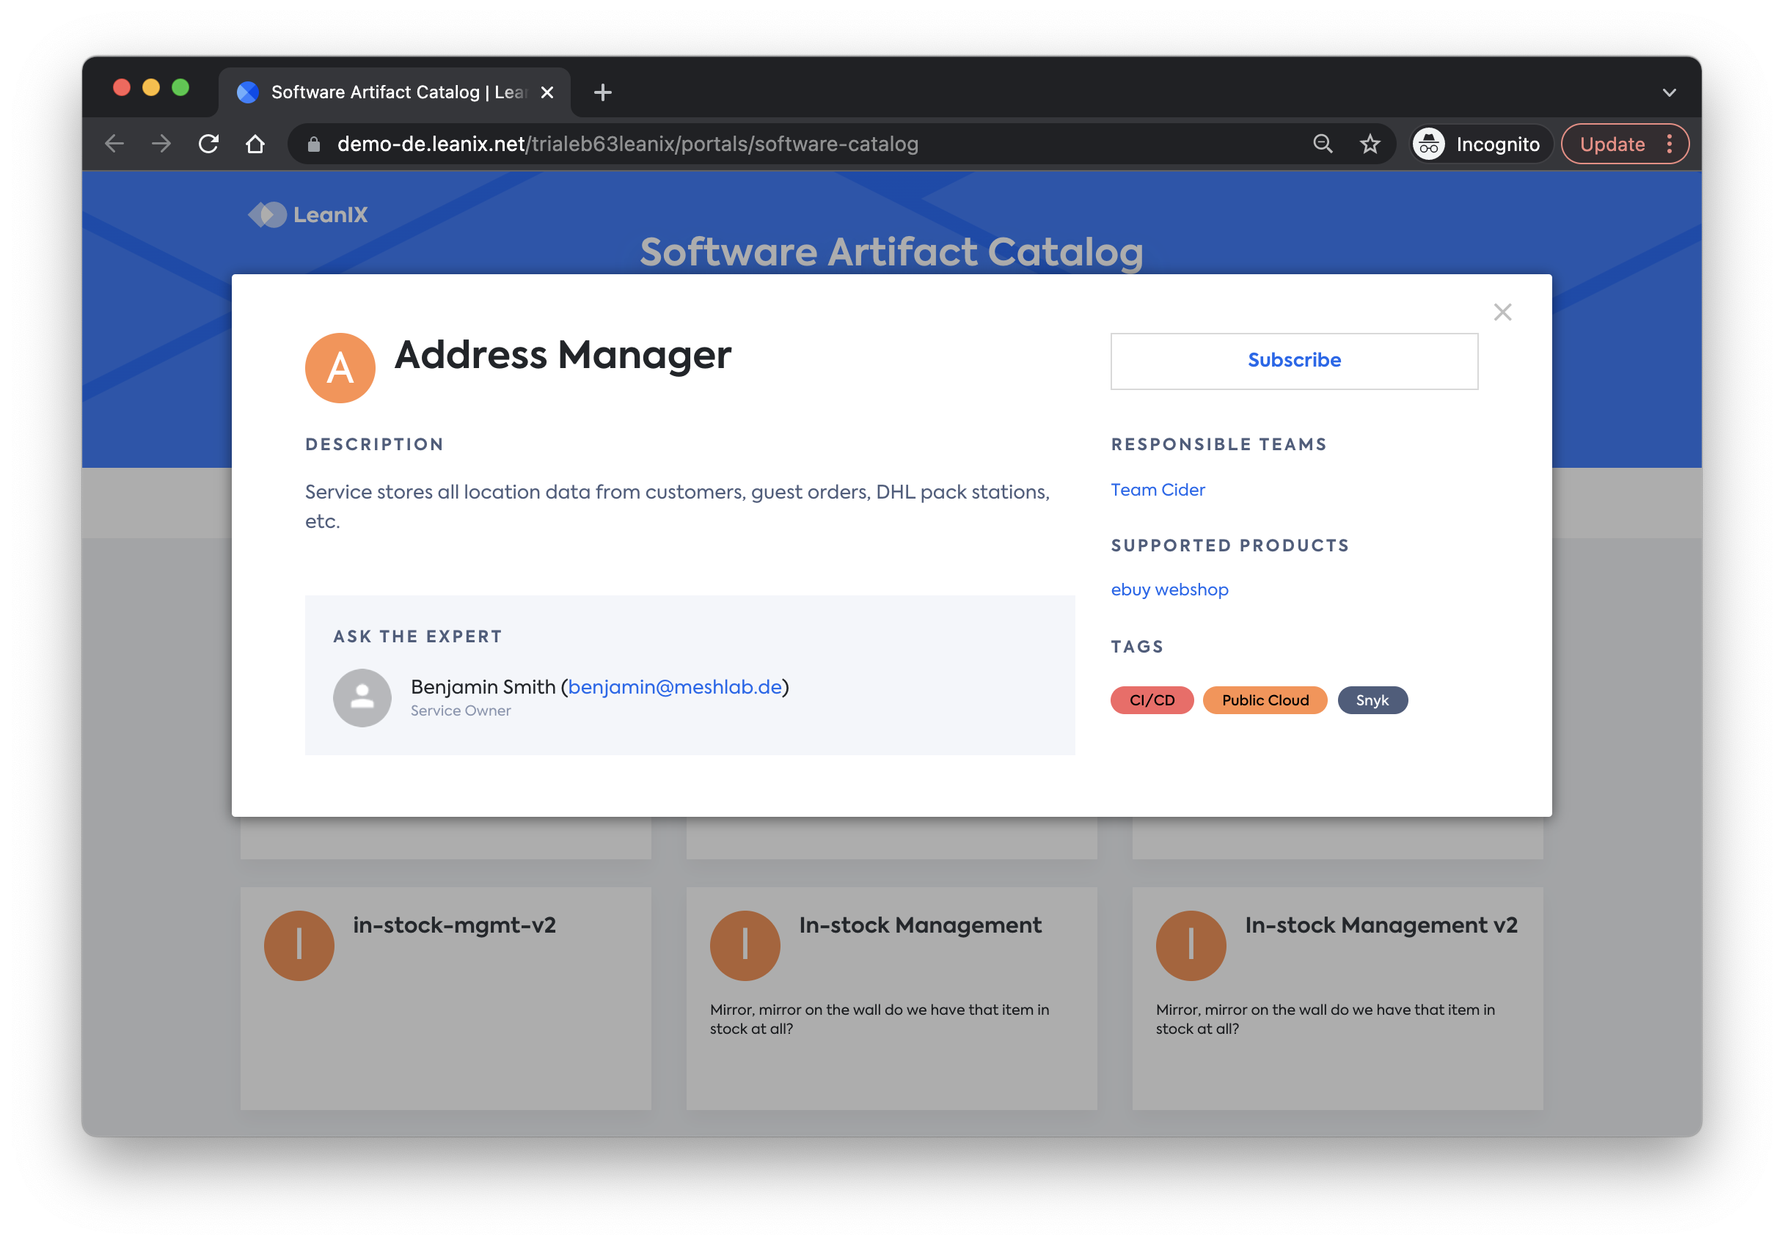
Task: Click the CI/CD tag
Action: point(1152,699)
